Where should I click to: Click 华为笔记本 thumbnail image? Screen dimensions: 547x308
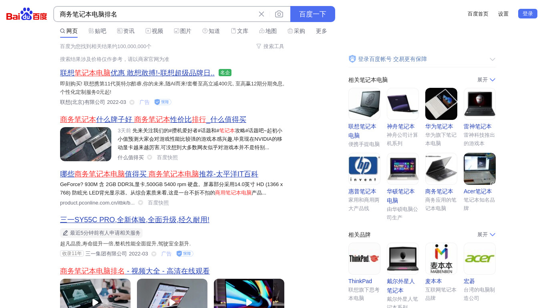441,104
